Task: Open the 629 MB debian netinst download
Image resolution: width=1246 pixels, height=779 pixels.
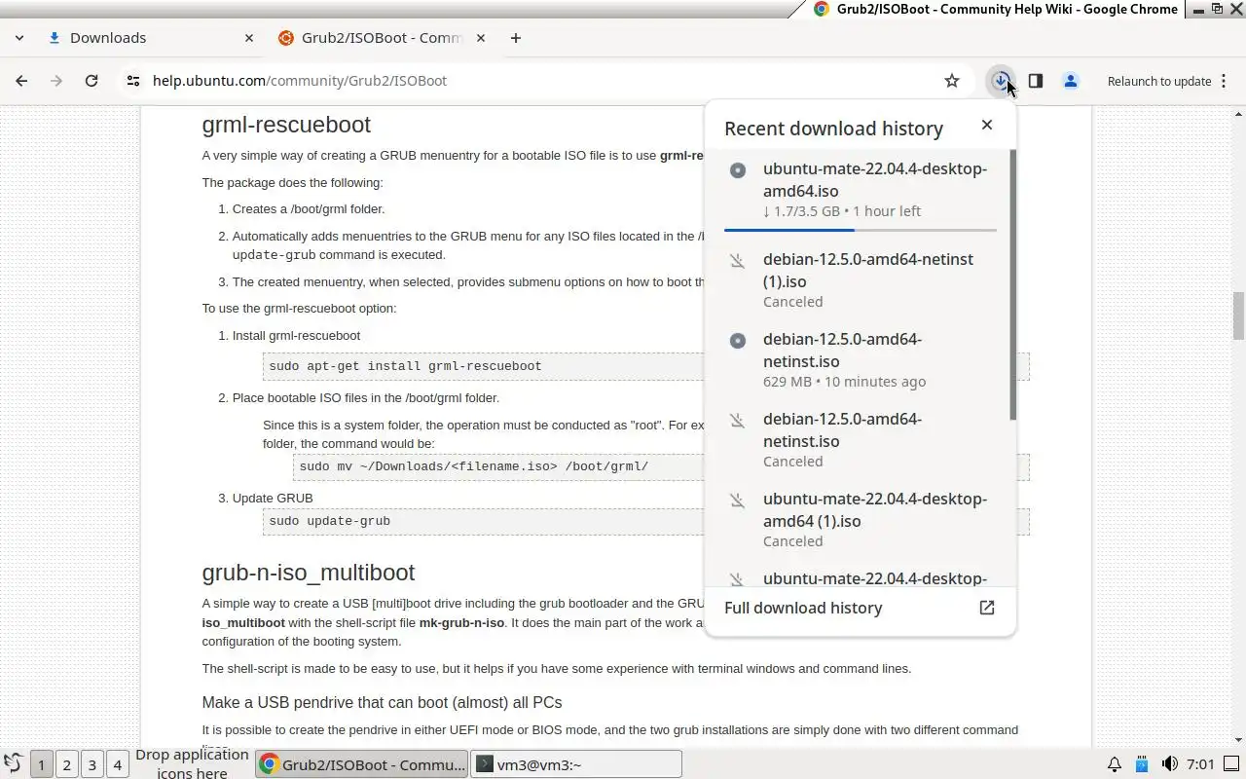Action: (860, 359)
